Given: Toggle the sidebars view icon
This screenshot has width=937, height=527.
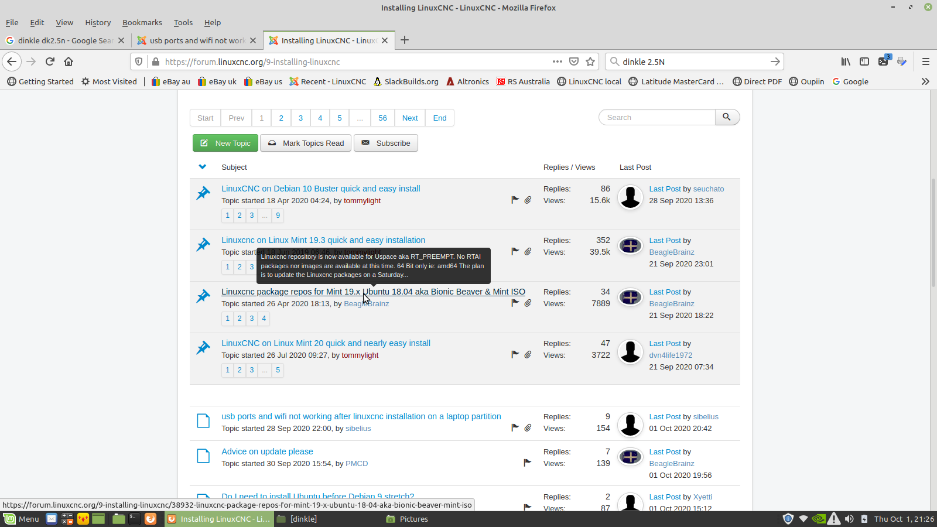Looking at the screenshot, I should pos(864,61).
